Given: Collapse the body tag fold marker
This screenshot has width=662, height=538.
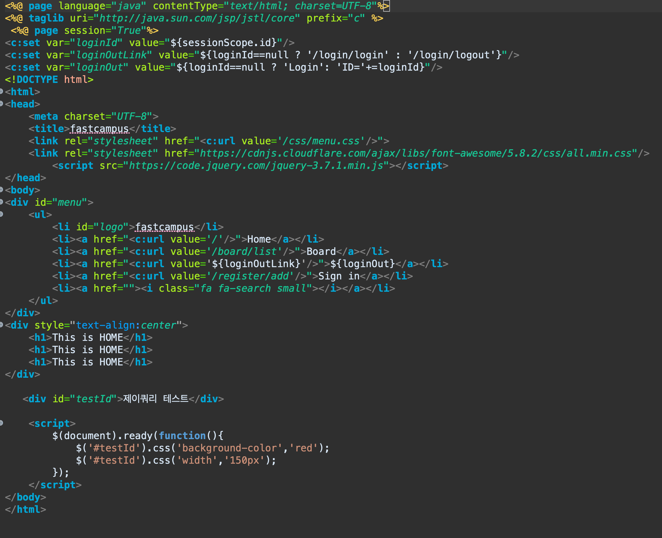Looking at the screenshot, I should [x=1, y=189].
